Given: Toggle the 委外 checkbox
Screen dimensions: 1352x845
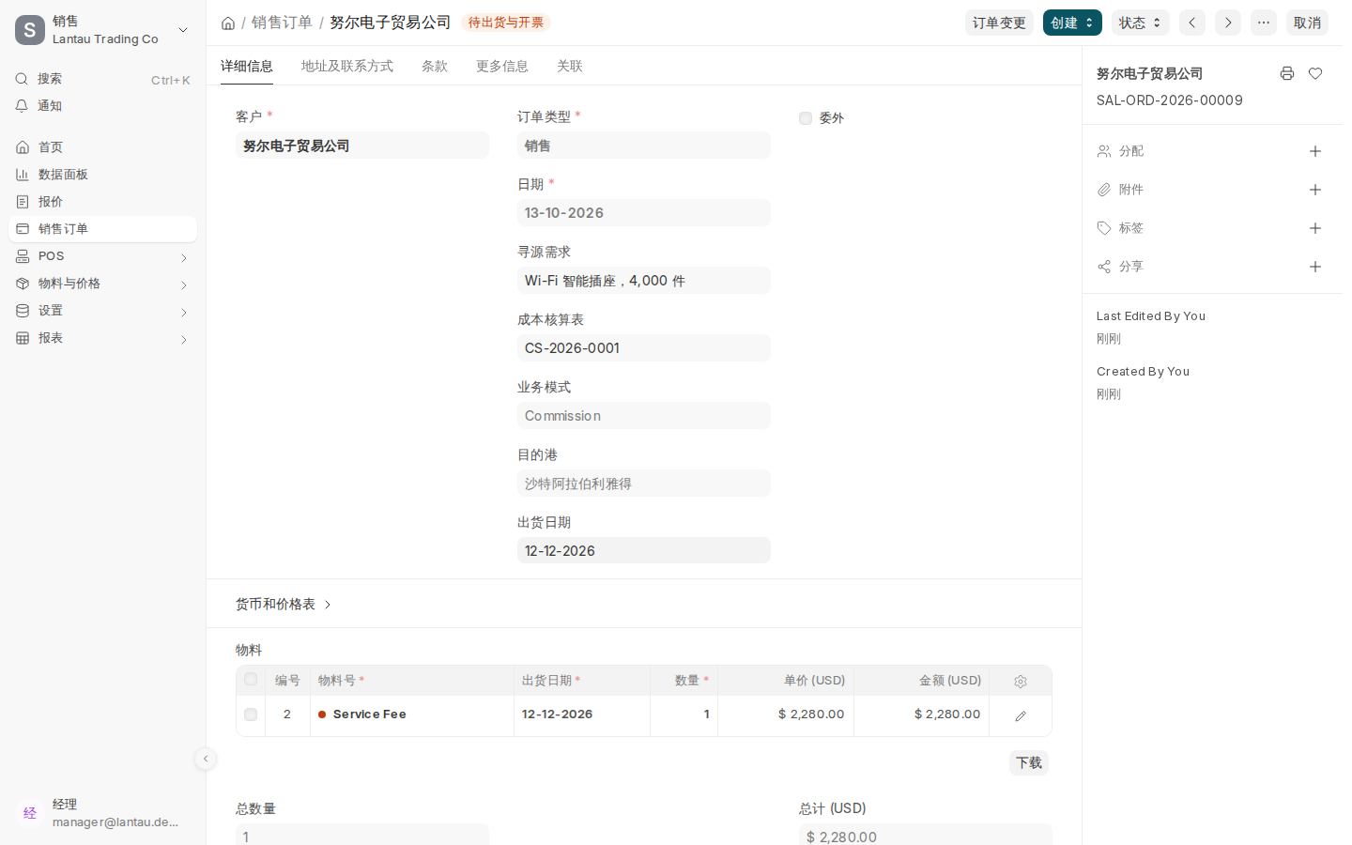Looking at the screenshot, I should tap(806, 118).
